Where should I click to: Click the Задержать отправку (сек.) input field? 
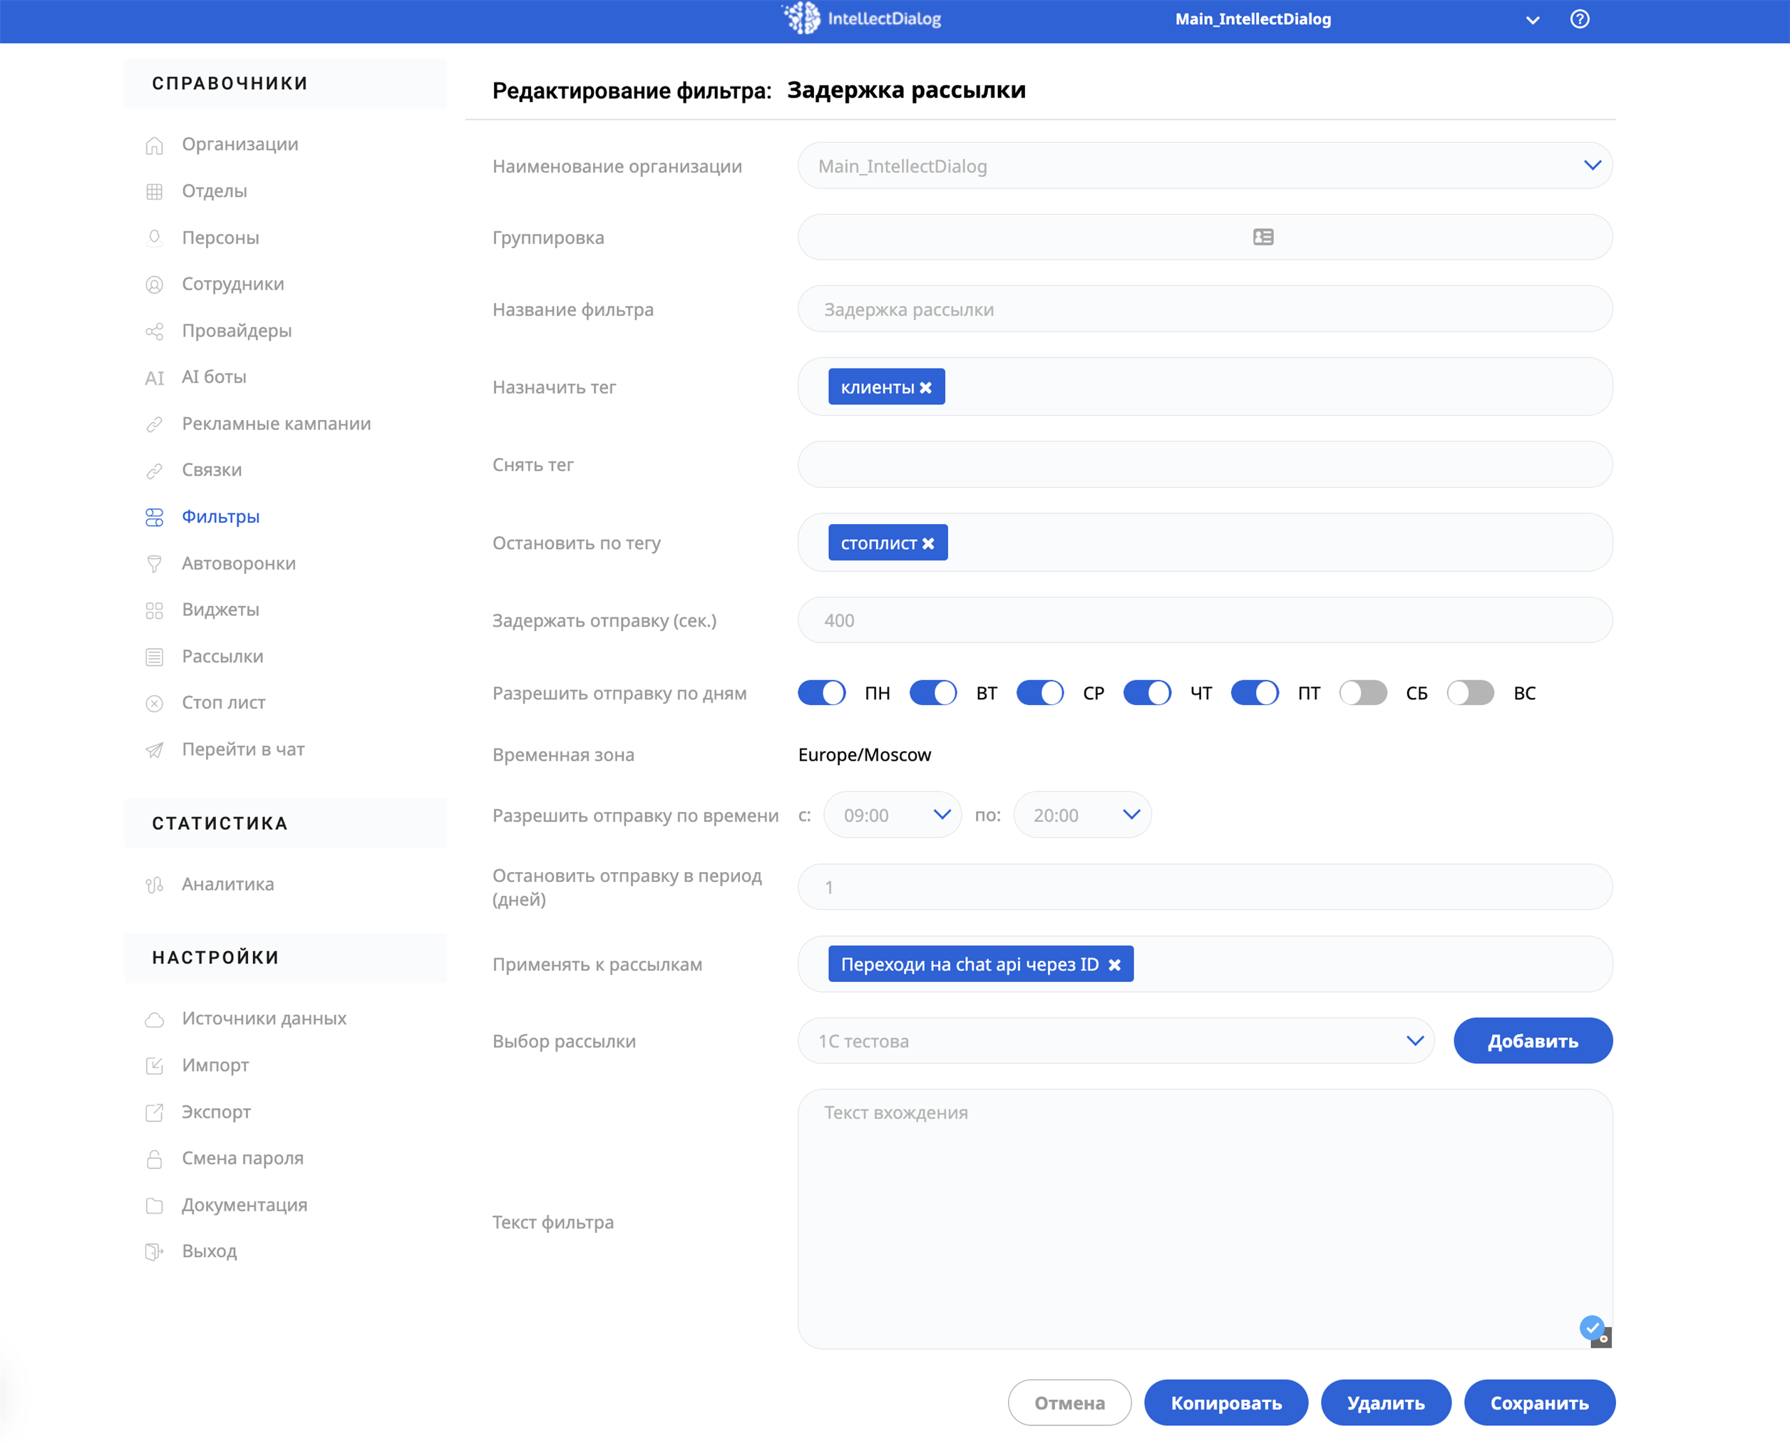[x=1205, y=621]
